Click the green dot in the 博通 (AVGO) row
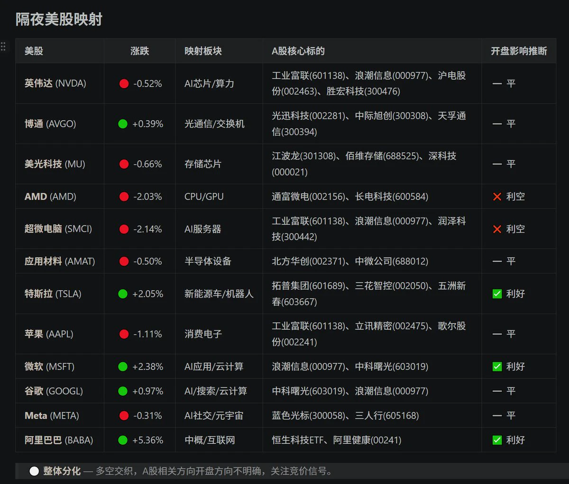Screen dimensions: 569x484 (x=123, y=124)
